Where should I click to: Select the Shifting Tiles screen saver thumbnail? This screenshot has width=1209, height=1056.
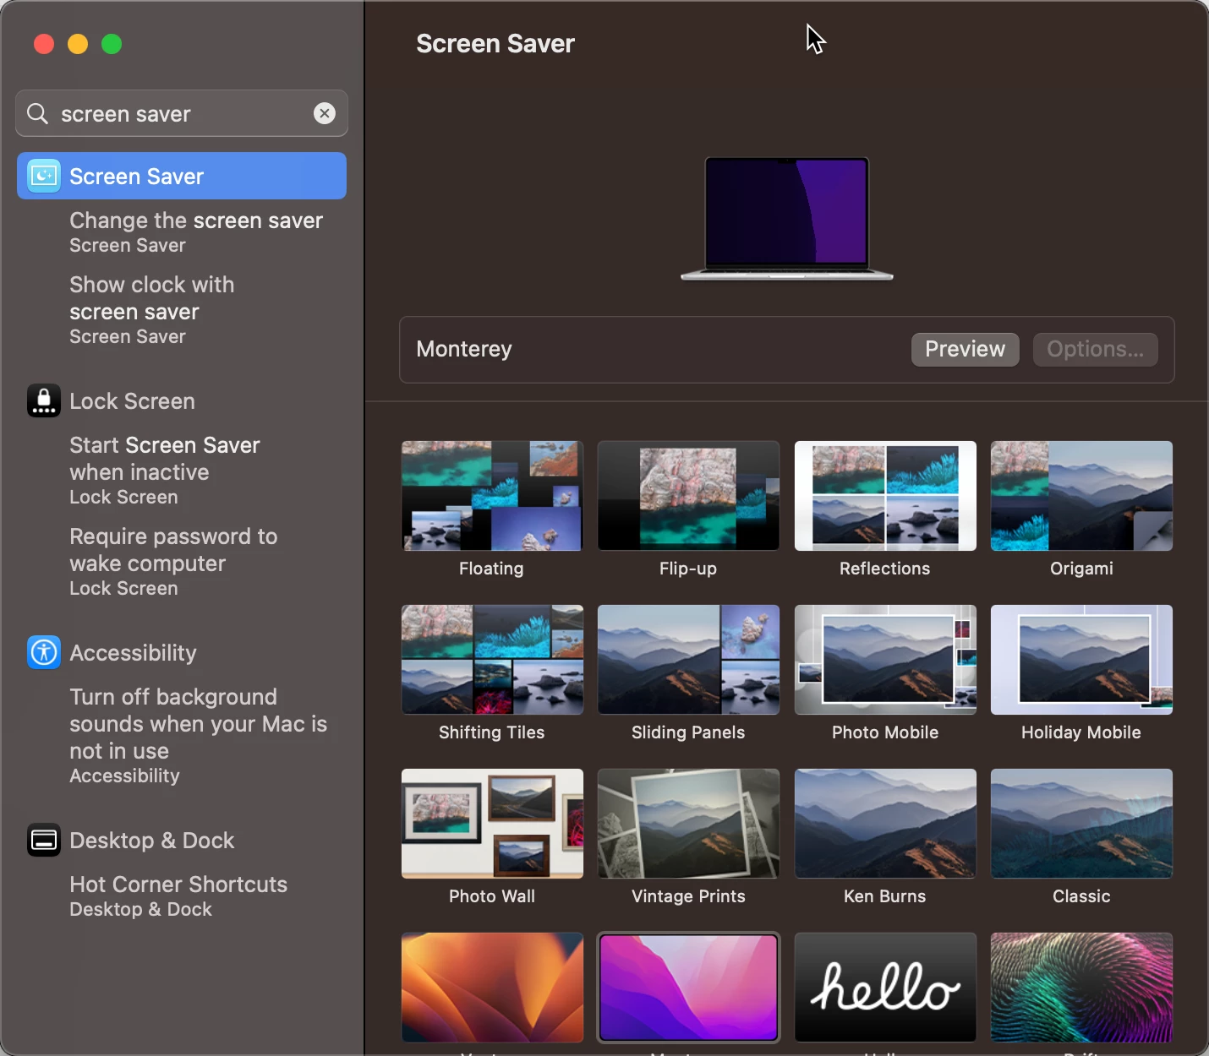(492, 660)
